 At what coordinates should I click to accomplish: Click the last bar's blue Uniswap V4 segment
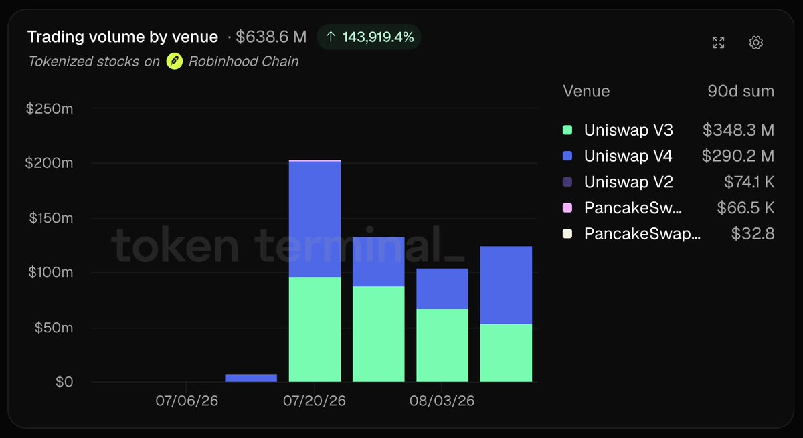[506, 286]
